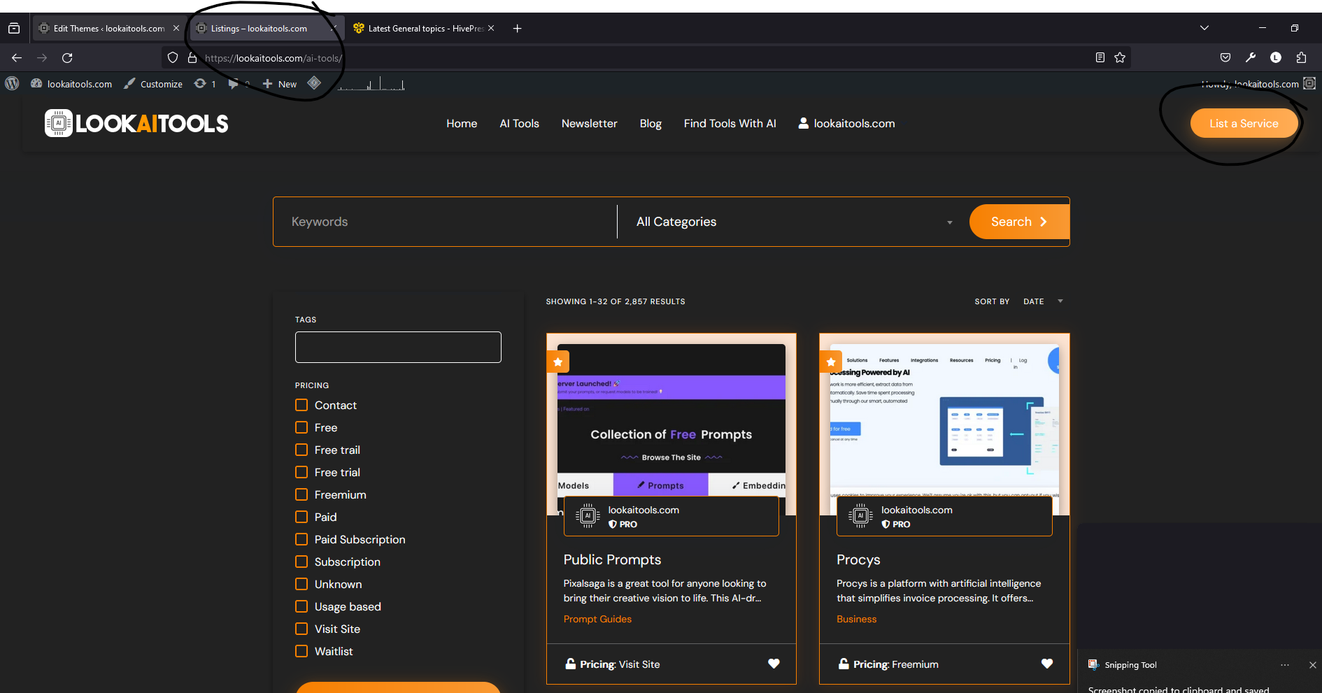Open the Pocket save icon
Viewport: 1322px width, 693px height.
pyautogui.click(x=1225, y=57)
